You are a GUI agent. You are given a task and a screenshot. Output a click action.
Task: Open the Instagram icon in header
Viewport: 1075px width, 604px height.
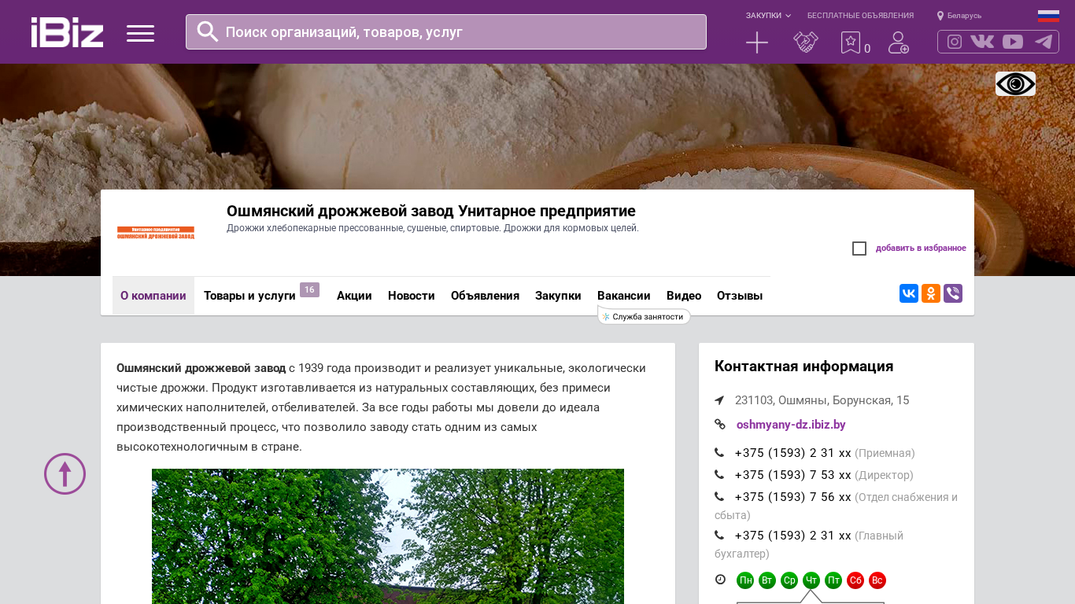(955, 42)
